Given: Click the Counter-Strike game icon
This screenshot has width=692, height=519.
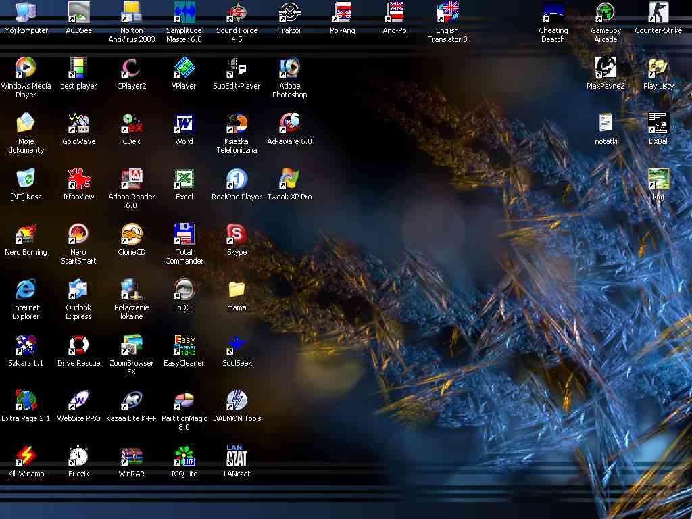Looking at the screenshot, I should pos(658,12).
